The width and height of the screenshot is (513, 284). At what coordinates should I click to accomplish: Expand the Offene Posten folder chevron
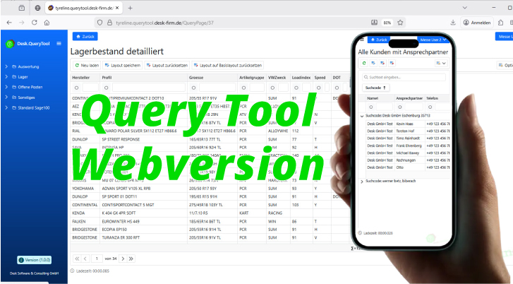click(6, 87)
